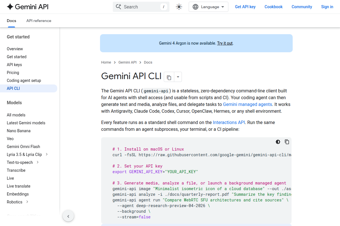Viewport: 340px width, 226px height.
Task: Click the Gemini API logo
Action: click(x=27, y=7)
